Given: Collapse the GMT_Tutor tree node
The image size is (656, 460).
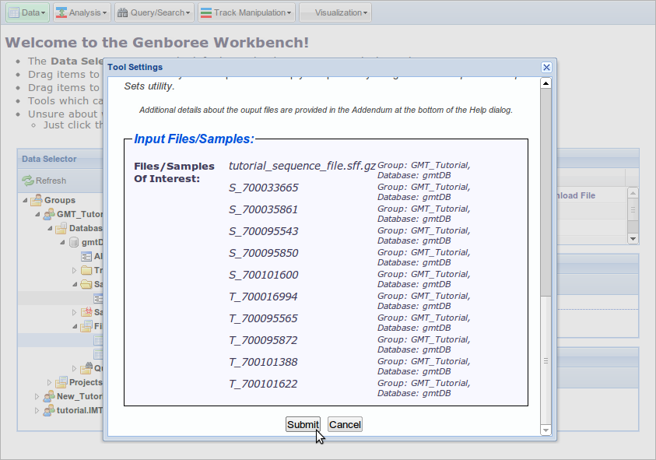Looking at the screenshot, I should pyautogui.click(x=37, y=214).
